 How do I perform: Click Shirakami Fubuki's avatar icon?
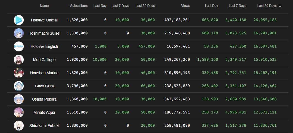click(x=19, y=126)
